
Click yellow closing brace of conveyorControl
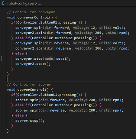click(8, 74)
